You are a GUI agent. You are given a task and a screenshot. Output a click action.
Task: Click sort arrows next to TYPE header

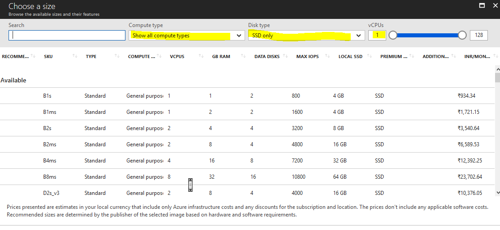(x=117, y=56)
